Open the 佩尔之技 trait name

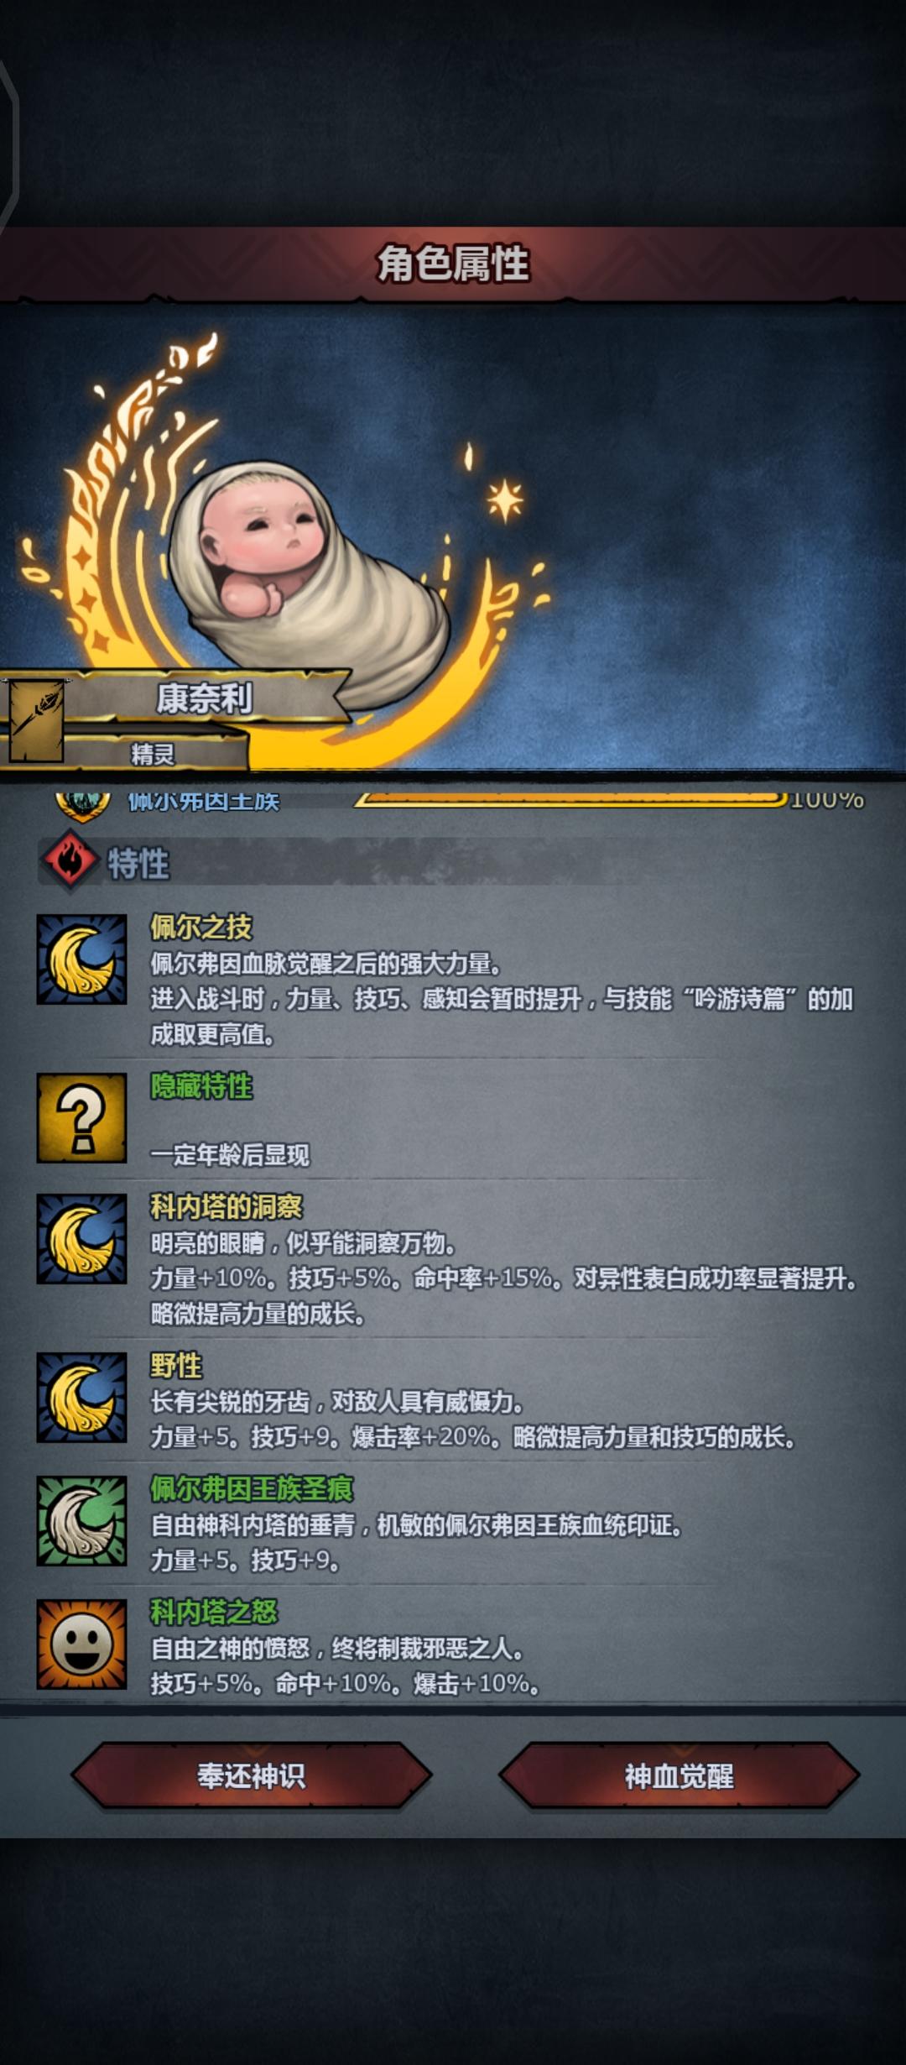point(201,927)
